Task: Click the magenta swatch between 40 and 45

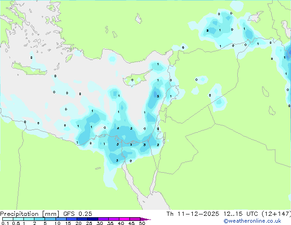Action: pyautogui.click(x=124, y=219)
